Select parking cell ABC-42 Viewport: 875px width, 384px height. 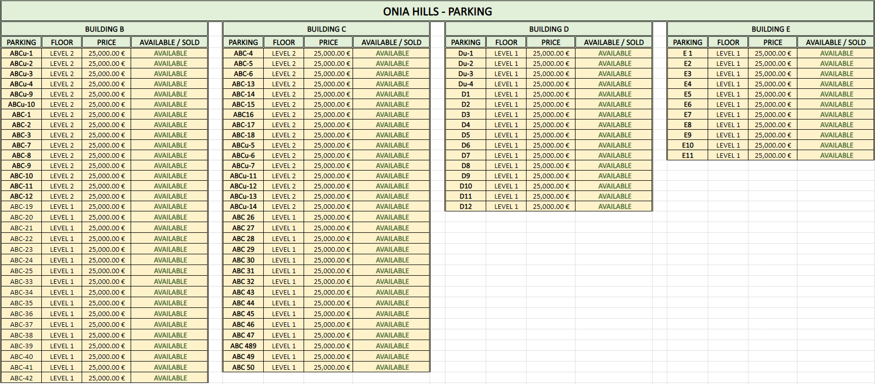coord(21,378)
